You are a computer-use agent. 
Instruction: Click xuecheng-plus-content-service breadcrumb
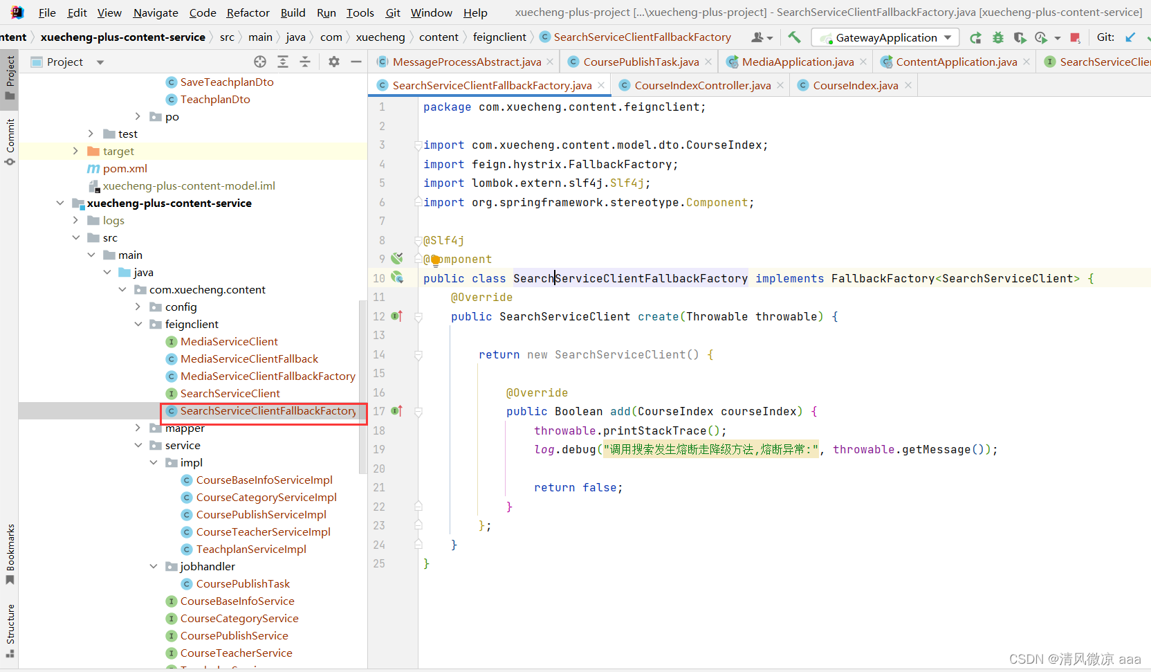click(122, 37)
